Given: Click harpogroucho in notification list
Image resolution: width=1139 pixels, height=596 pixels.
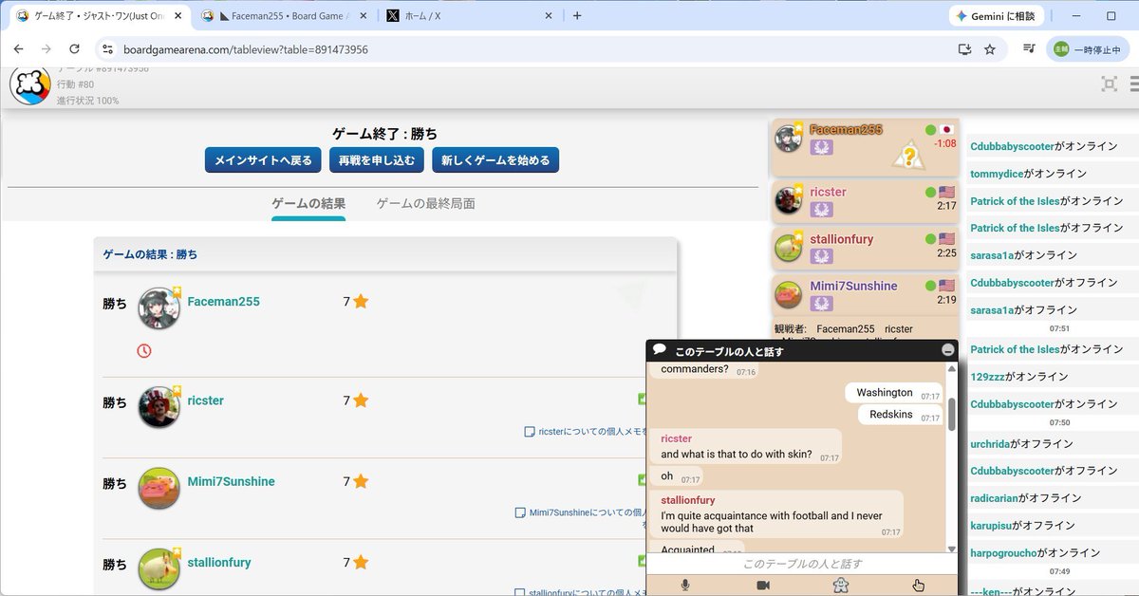Looking at the screenshot, I should [1003, 552].
